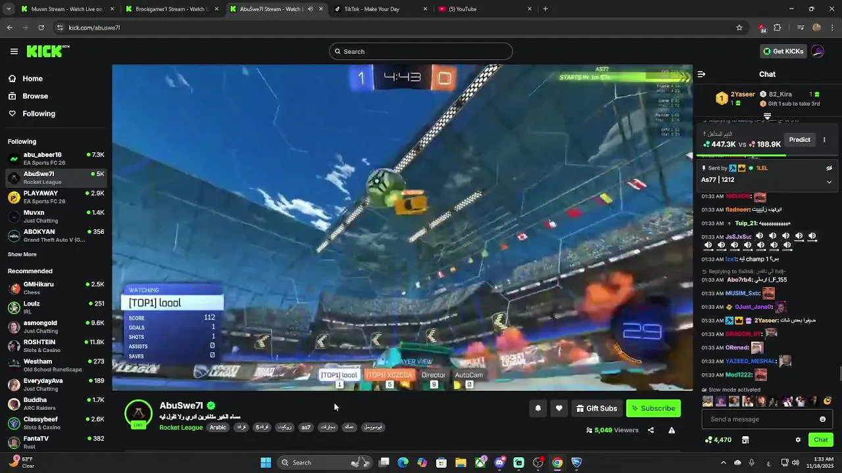Click the Rocket League category link

click(181, 427)
